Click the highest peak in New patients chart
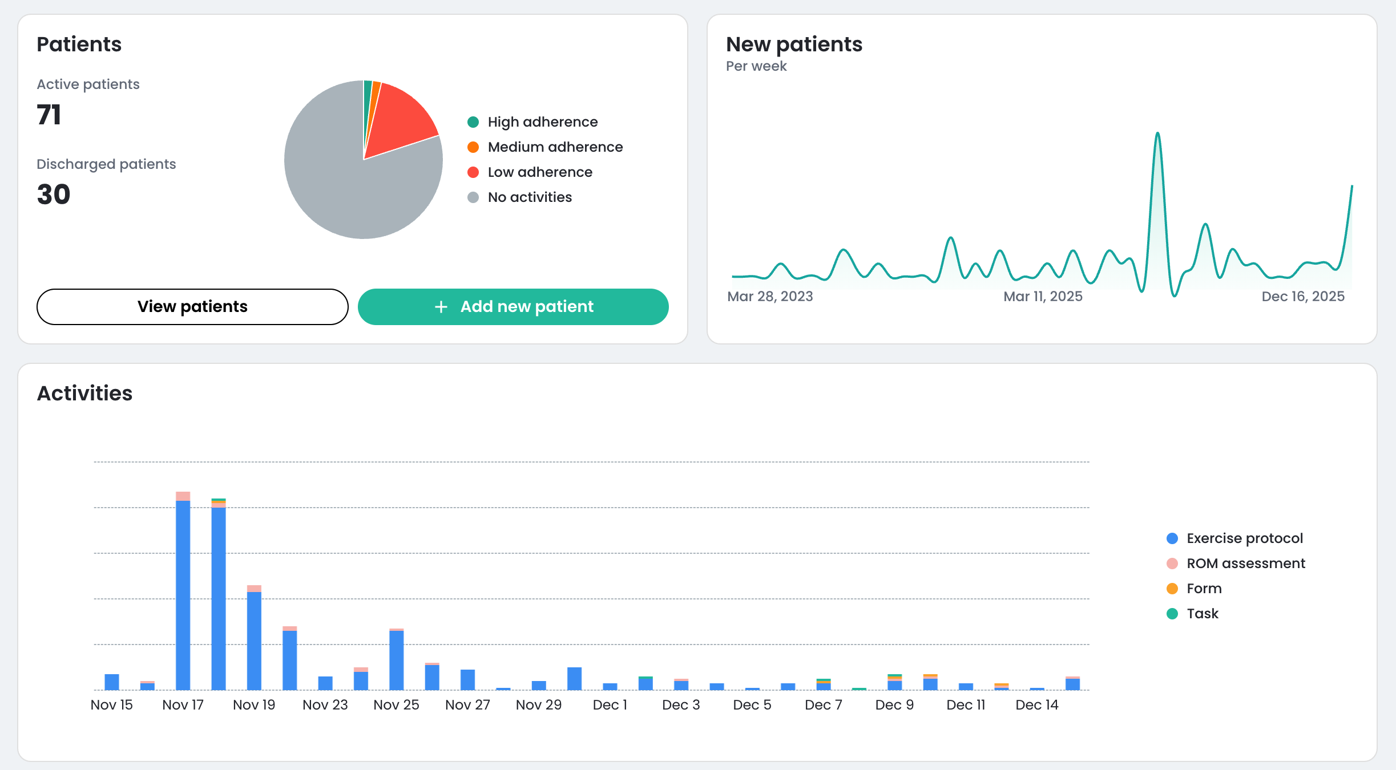This screenshot has height=770, width=1396. [x=1157, y=135]
